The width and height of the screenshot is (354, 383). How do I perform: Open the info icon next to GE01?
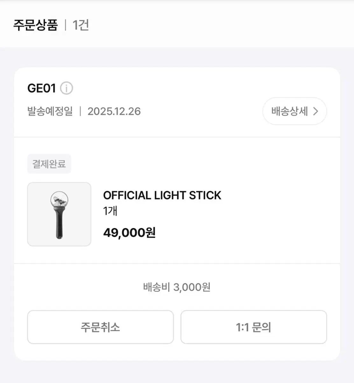[67, 88]
